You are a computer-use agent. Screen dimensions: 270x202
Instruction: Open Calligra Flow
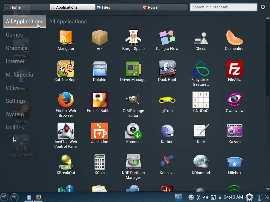167,41
